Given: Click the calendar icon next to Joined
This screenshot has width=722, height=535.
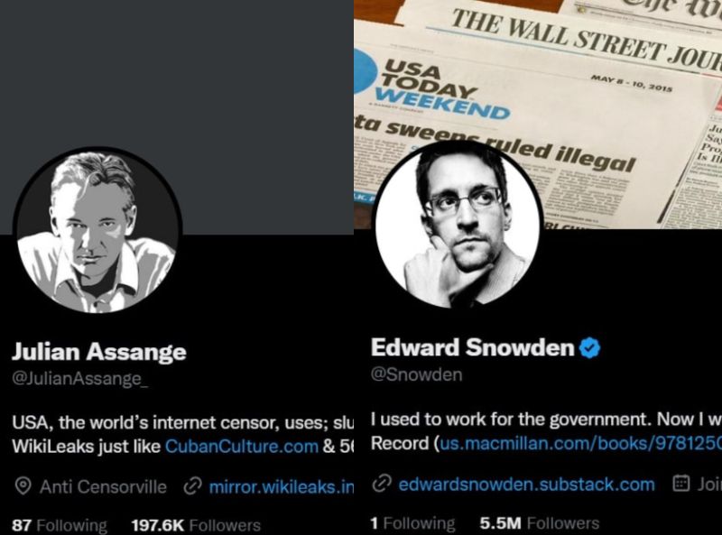Looking at the screenshot, I should point(681,484).
